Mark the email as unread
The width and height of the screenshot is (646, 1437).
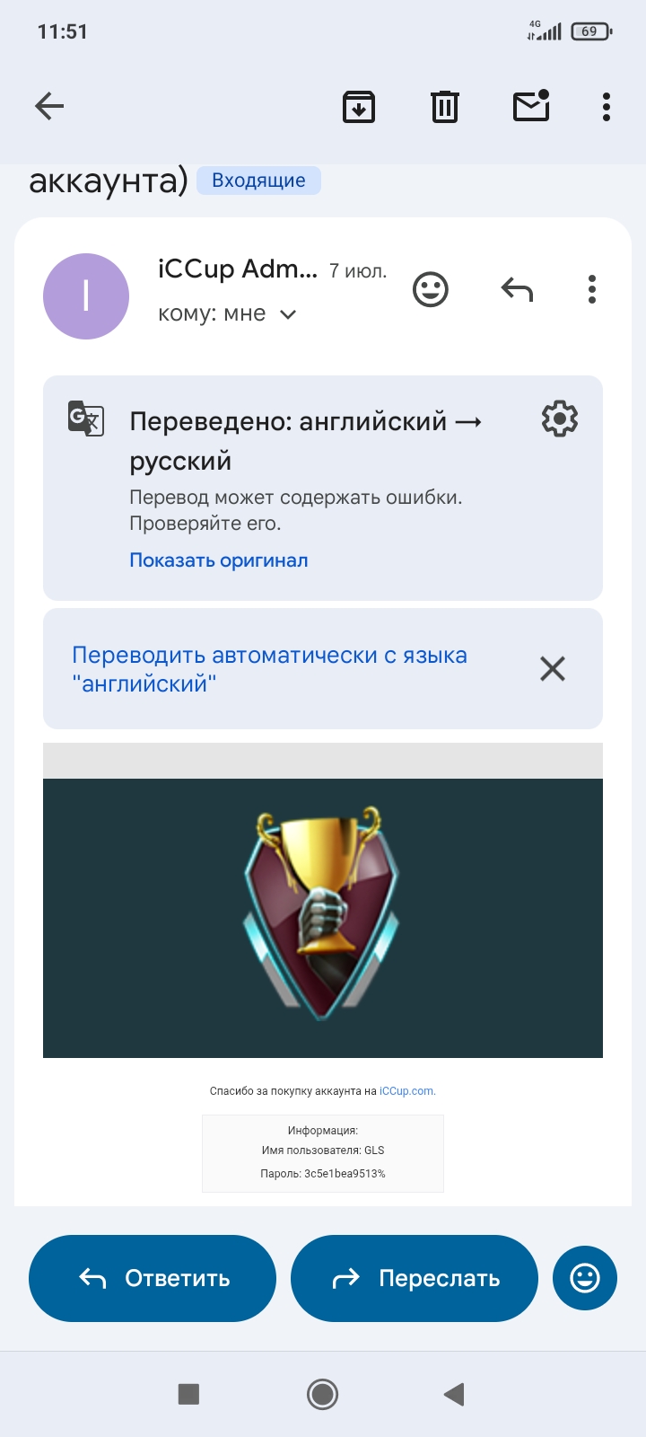tap(531, 106)
